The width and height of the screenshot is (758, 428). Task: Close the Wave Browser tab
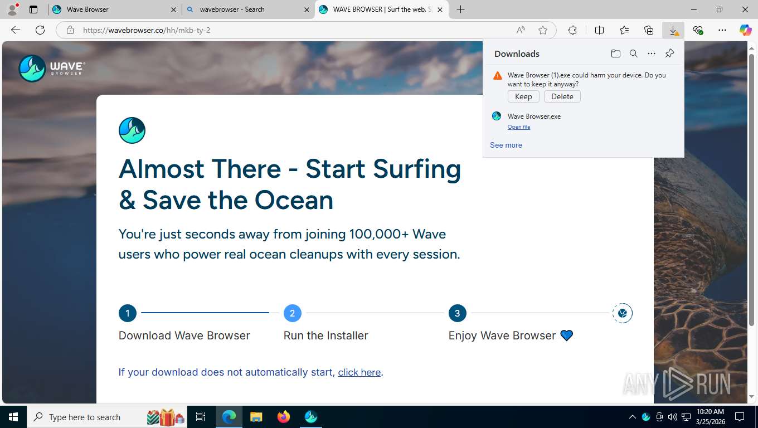(x=173, y=9)
